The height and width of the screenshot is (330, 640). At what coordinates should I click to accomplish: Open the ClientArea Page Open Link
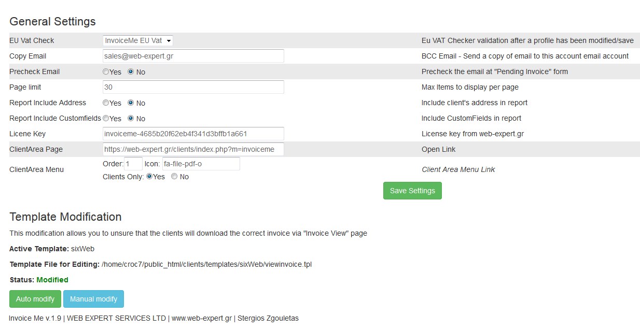[438, 149]
